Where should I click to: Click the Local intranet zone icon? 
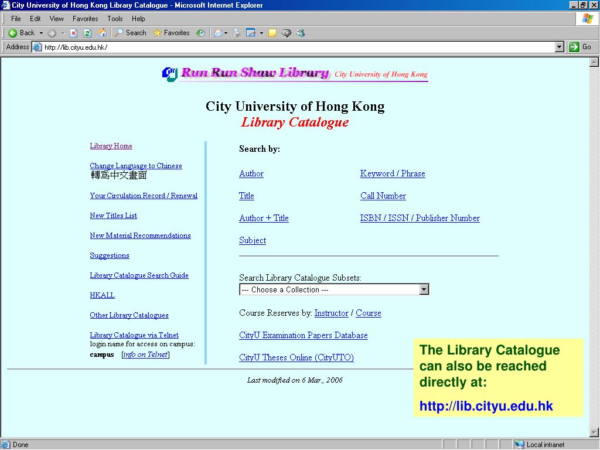519,444
